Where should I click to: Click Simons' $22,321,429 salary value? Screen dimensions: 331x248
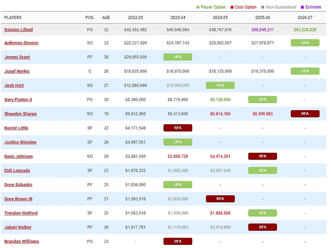pos(136,43)
